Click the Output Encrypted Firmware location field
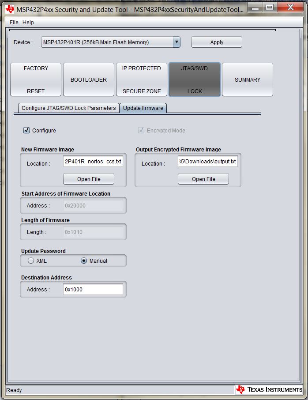The height and width of the screenshot is (400, 308). 208,162
